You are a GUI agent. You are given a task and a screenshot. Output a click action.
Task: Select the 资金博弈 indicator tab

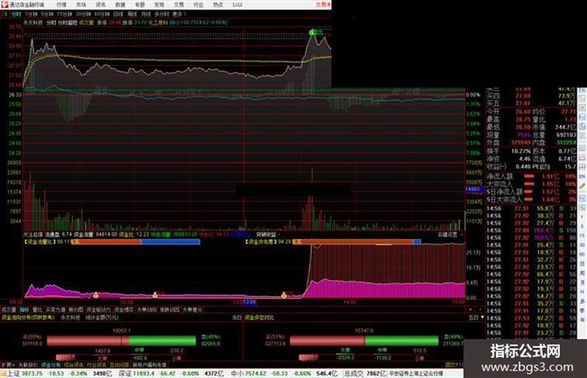pos(124,310)
